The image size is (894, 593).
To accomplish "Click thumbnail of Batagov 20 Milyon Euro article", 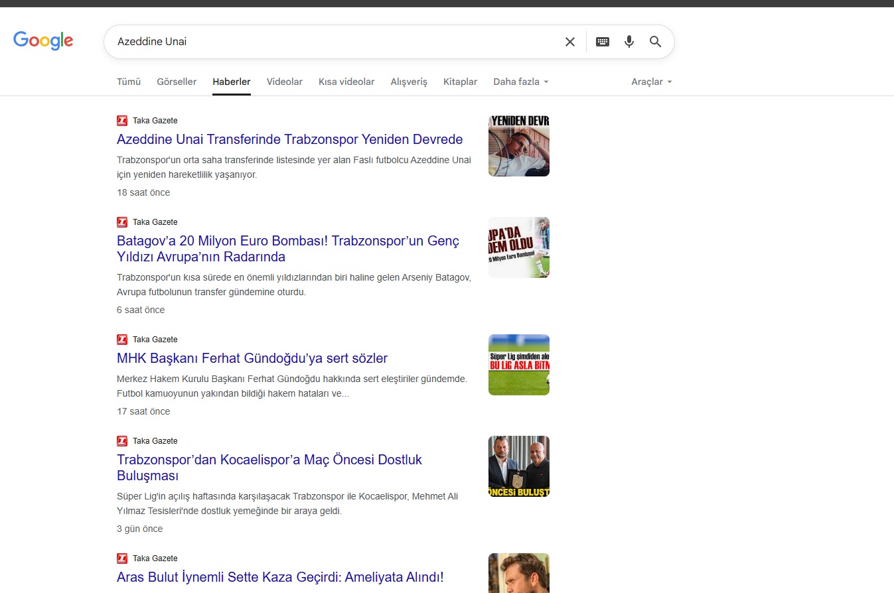I will click(519, 247).
